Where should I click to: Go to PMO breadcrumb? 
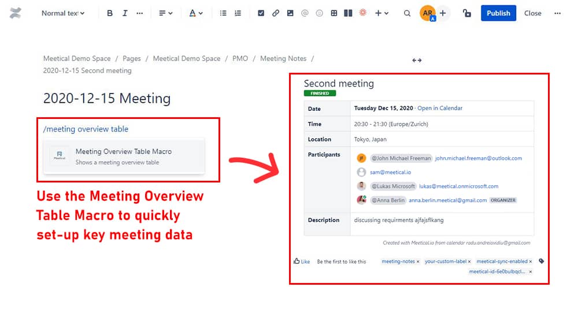240,58
